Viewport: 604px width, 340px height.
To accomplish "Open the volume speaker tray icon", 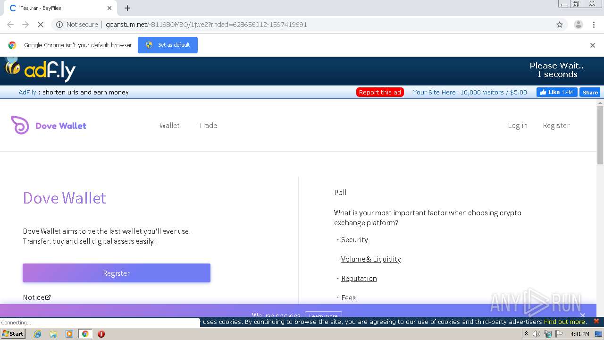I will pos(537,334).
